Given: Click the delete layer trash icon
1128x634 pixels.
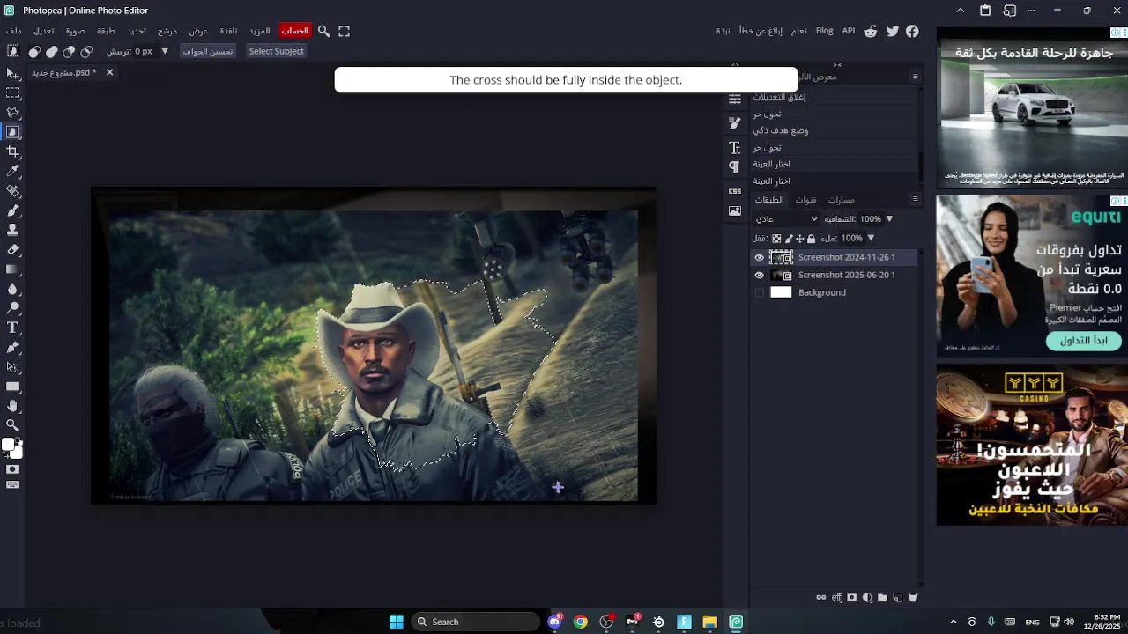Looking at the screenshot, I should click(x=913, y=597).
